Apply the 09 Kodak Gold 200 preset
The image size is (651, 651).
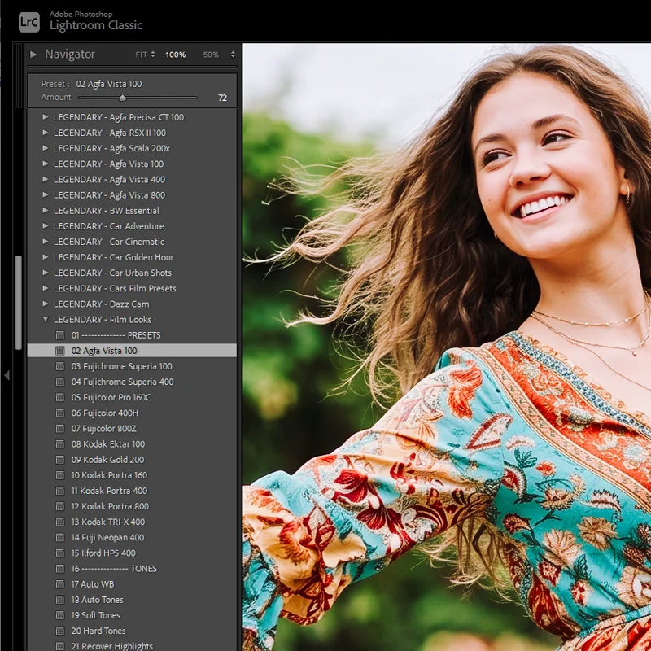point(107,460)
